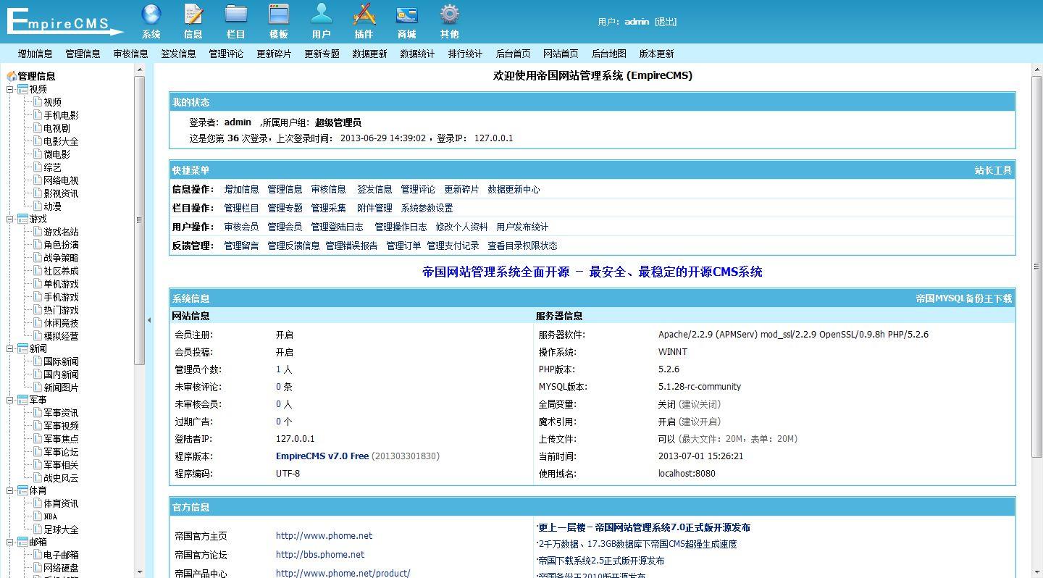This screenshot has width=1043, height=578.
Task: Open the 系统 globe icon
Action: tap(151, 14)
